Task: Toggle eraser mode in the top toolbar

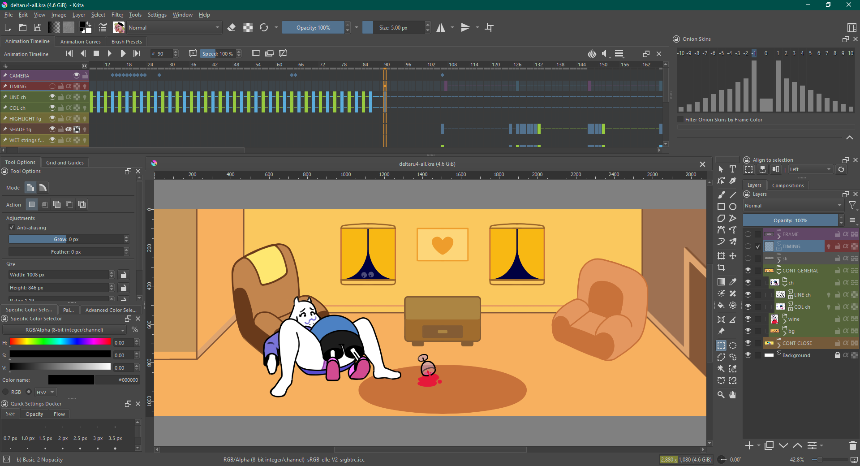Action: tap(232, 28)
